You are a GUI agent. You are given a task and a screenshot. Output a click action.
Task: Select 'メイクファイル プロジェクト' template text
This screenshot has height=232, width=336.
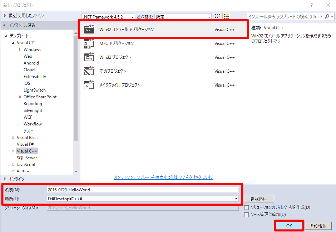[x=120, y=85]
